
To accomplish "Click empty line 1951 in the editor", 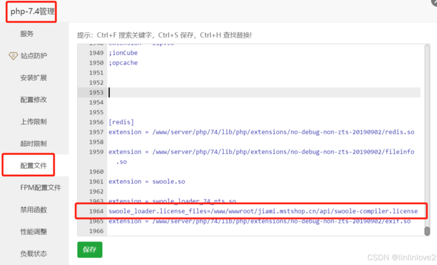I will pyautogui.click(x=263, y=73).
